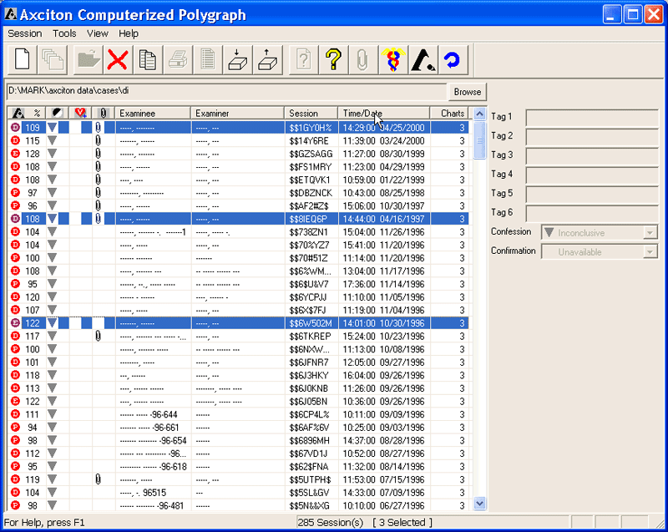Click the triangle icon in row $$GZSAGG
The width and height of the screenshot is (668, 532).
(52, 154)
